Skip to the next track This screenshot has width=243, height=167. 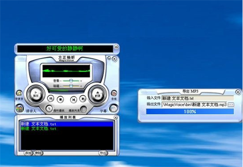tap(83, 99)
